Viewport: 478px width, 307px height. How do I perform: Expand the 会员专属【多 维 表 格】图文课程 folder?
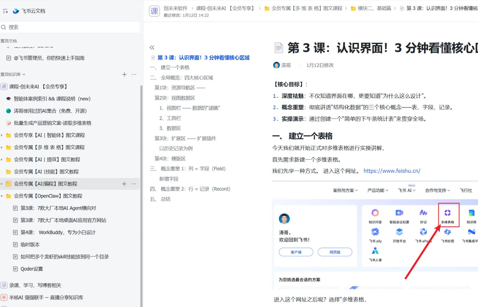(x=2, y=148)
